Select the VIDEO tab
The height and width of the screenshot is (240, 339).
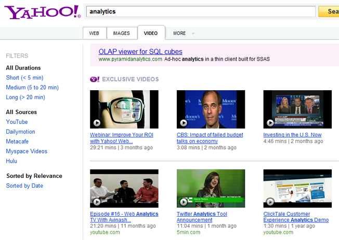151,33
